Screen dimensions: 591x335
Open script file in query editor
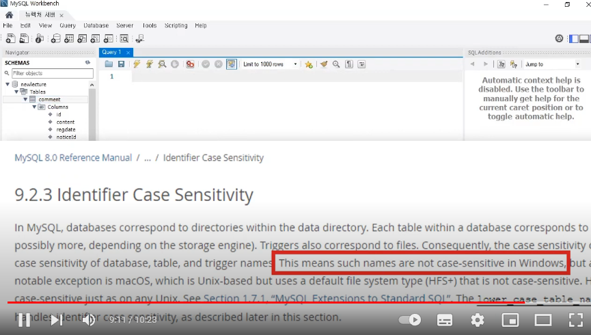click(x=109, y=64)
